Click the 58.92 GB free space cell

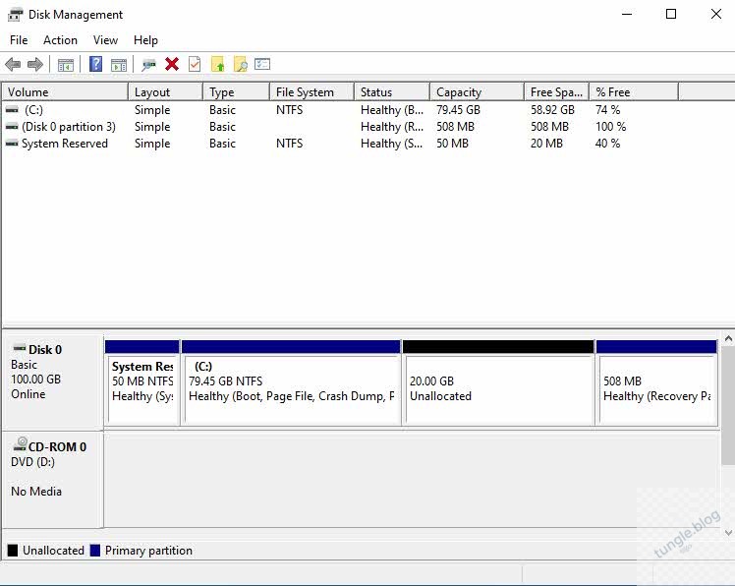552,110
